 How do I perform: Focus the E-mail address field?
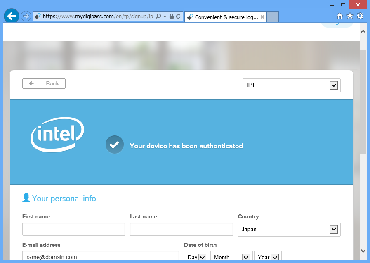point(101,256)
